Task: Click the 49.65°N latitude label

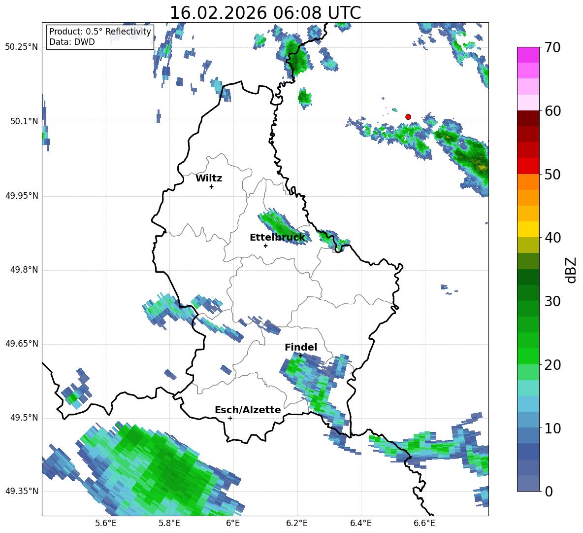Action: (22, 344)
